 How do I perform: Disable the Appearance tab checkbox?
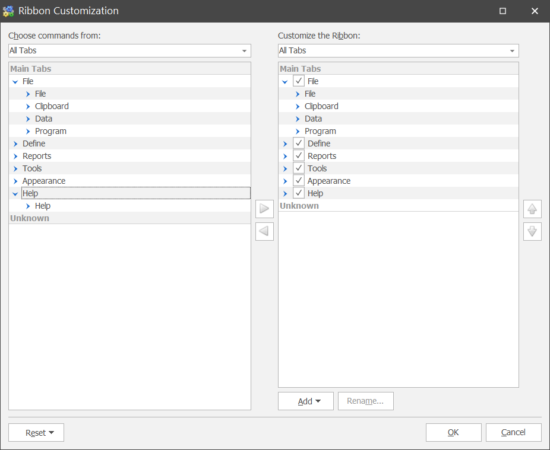click(x=299, y=181)
